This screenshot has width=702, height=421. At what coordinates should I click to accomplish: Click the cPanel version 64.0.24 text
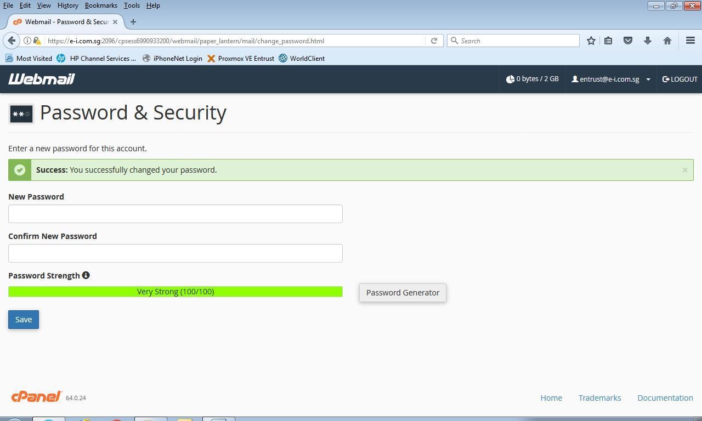pos(76,398)
